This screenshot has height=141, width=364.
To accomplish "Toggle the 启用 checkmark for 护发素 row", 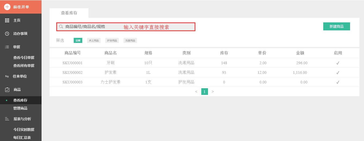I will (338, 72).
